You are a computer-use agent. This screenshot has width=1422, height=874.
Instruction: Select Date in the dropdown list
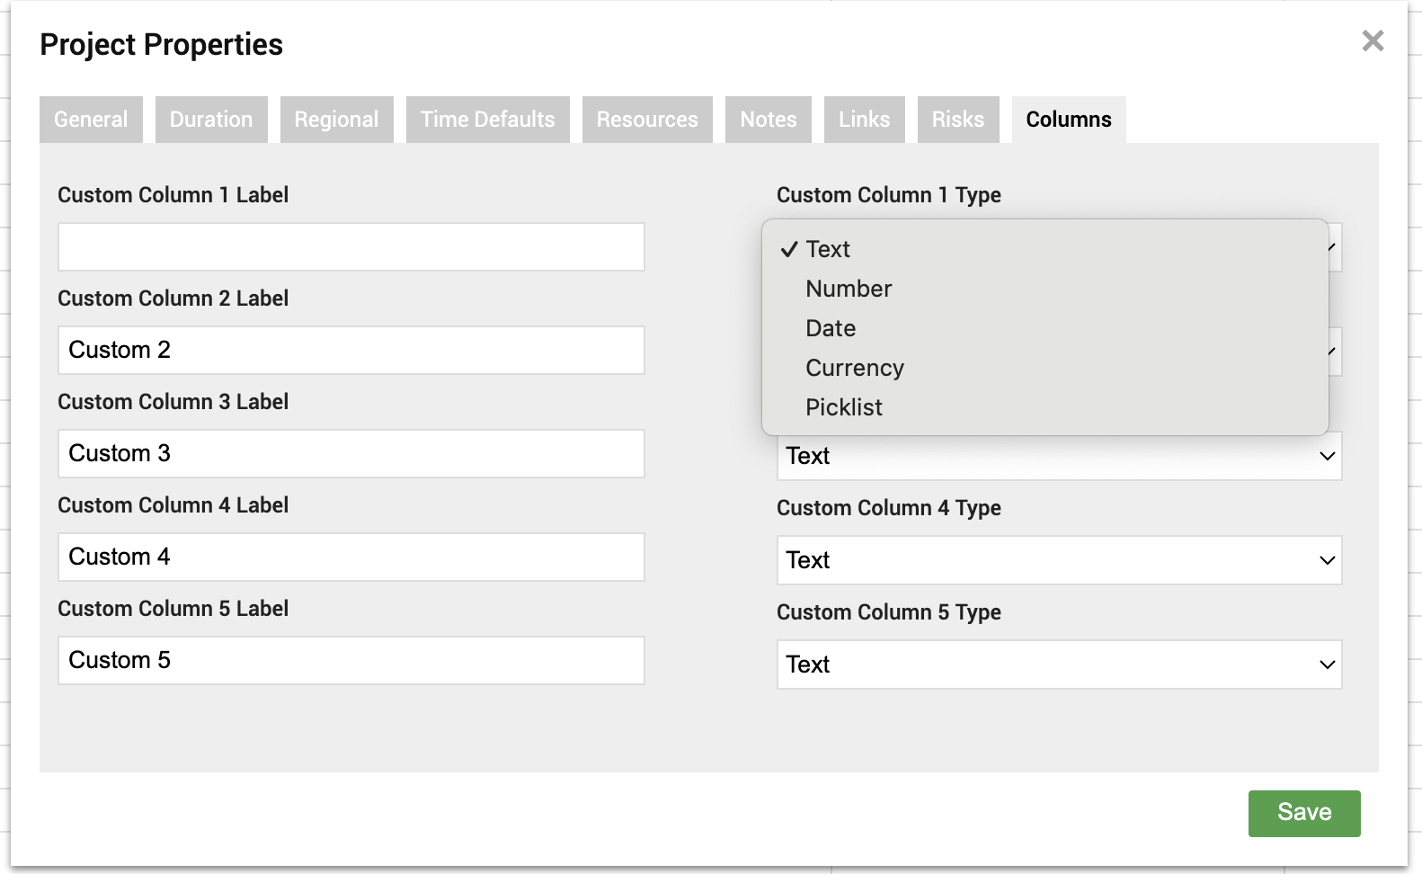[831, 328]
